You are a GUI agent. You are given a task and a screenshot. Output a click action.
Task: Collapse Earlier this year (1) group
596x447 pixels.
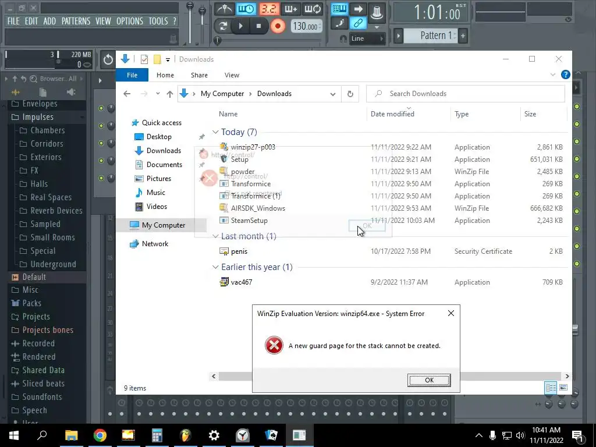click(215, 267)
